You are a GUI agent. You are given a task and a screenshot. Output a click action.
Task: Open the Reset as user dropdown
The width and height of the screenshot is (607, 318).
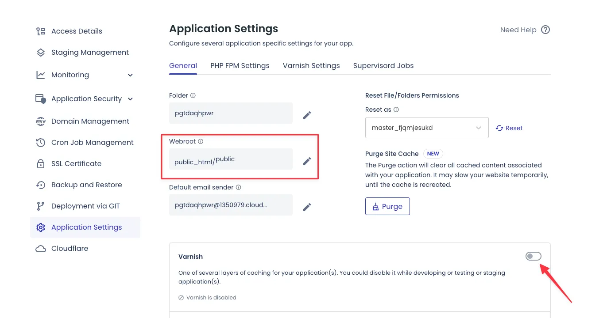(x=427, y=128)
